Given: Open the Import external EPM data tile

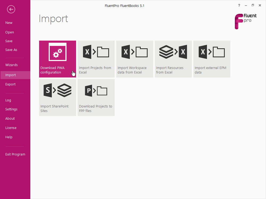Looking at the screenshot, I should 212,59.
